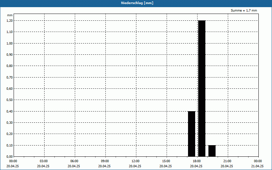This screenshot has width=272, height=170.
Task: Click the 03:00 time axis label
Action: (x=44, y=161)
